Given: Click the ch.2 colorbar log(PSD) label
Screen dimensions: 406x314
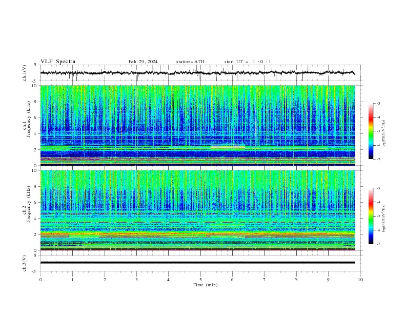Looking at the screenshot, I should click(383, 219).
